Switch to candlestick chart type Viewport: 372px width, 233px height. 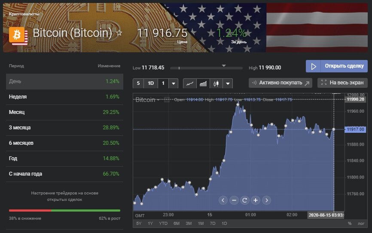pos(216,83)
